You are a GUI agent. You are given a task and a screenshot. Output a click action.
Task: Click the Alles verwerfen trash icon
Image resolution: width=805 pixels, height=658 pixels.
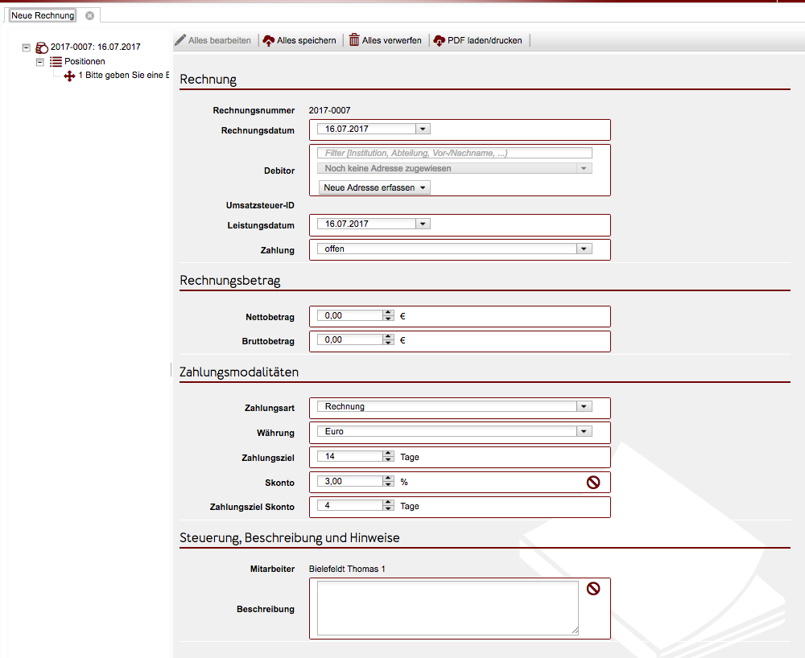point(354,40)
